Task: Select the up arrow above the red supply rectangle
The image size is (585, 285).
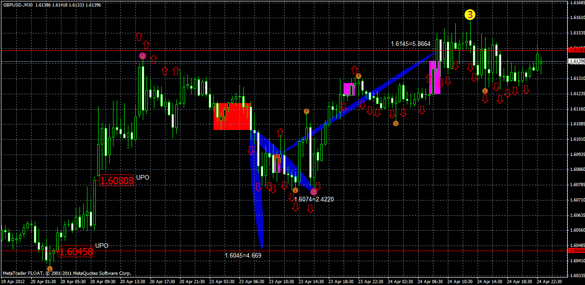Action: (279, 132)
